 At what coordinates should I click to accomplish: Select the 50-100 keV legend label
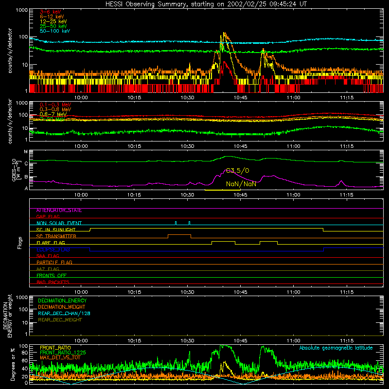tap(55, 31)
